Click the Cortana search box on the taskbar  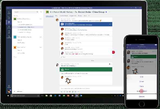point(25,96)
